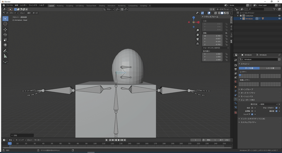Open the Object properties tab icon
The width and height of the screenshot is (282, 153).
(x=235, y=87)
